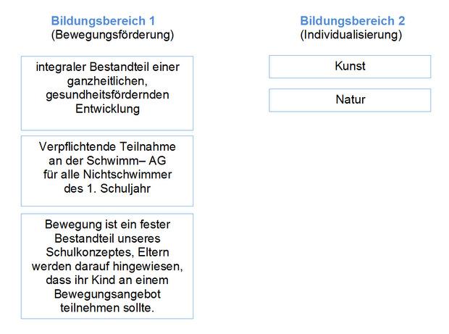Click the Bildungsbereich 1 heading
Screen dimensions: 449x334
(x=103, y=21)
